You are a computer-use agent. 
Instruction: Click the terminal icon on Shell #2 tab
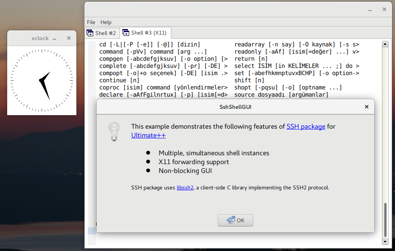[90, 33]
